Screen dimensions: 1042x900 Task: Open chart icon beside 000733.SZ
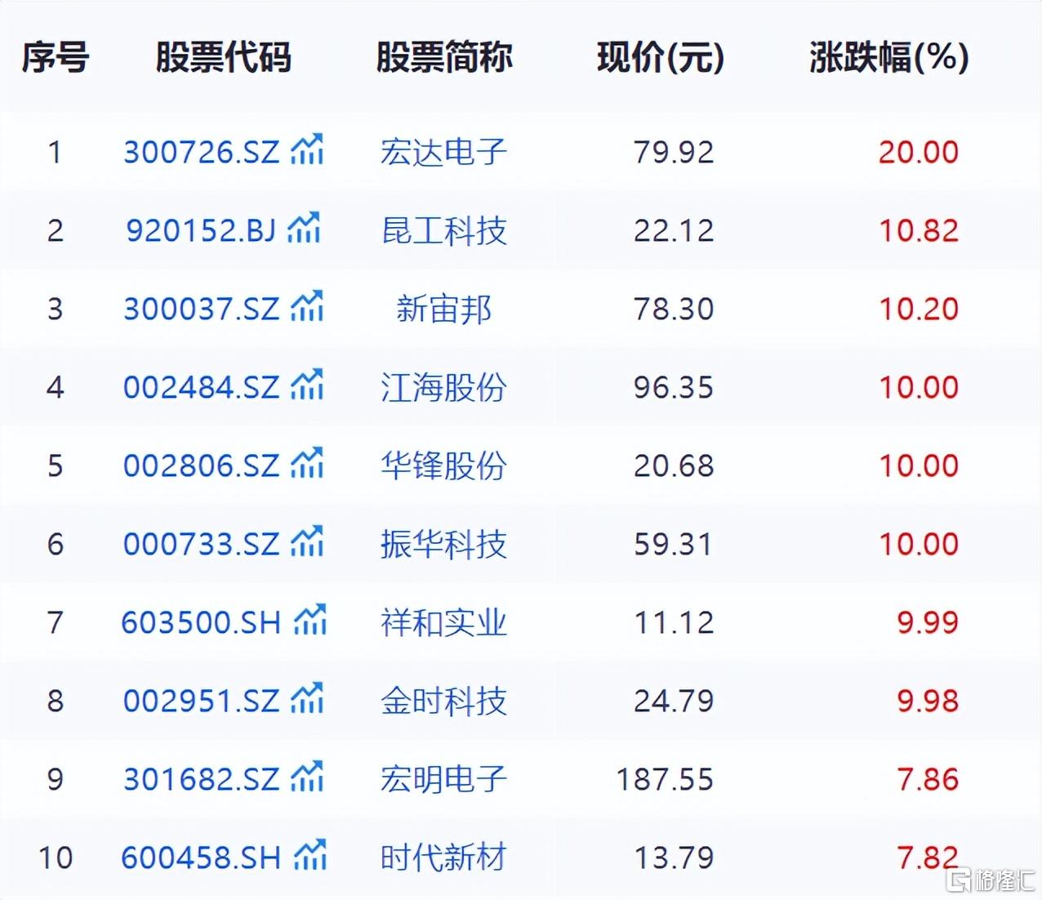[x=308, y=541]
